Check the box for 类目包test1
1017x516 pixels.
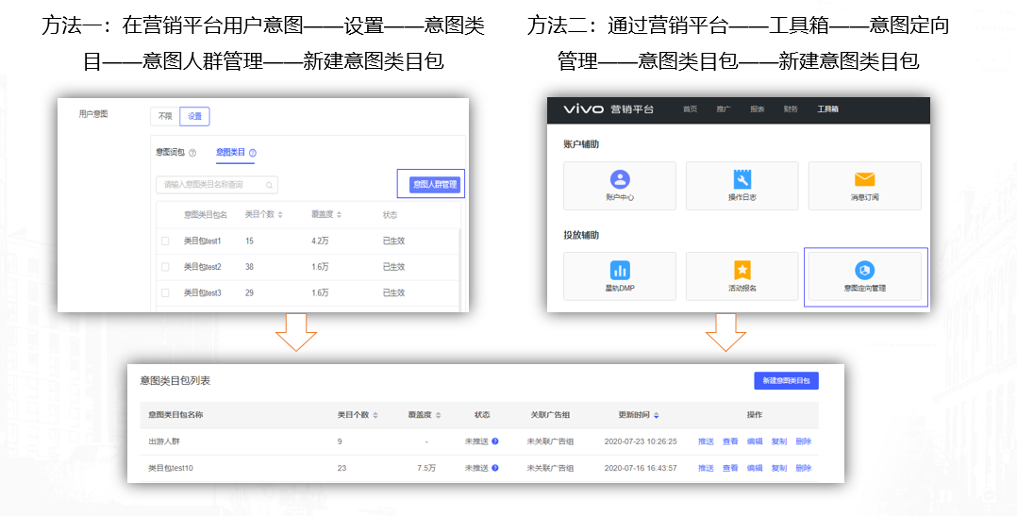pos(165,241)
